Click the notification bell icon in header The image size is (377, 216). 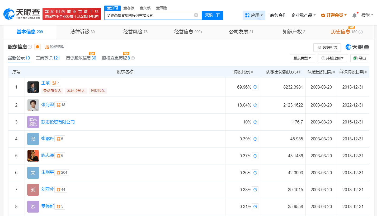click(x=354, y=15)
